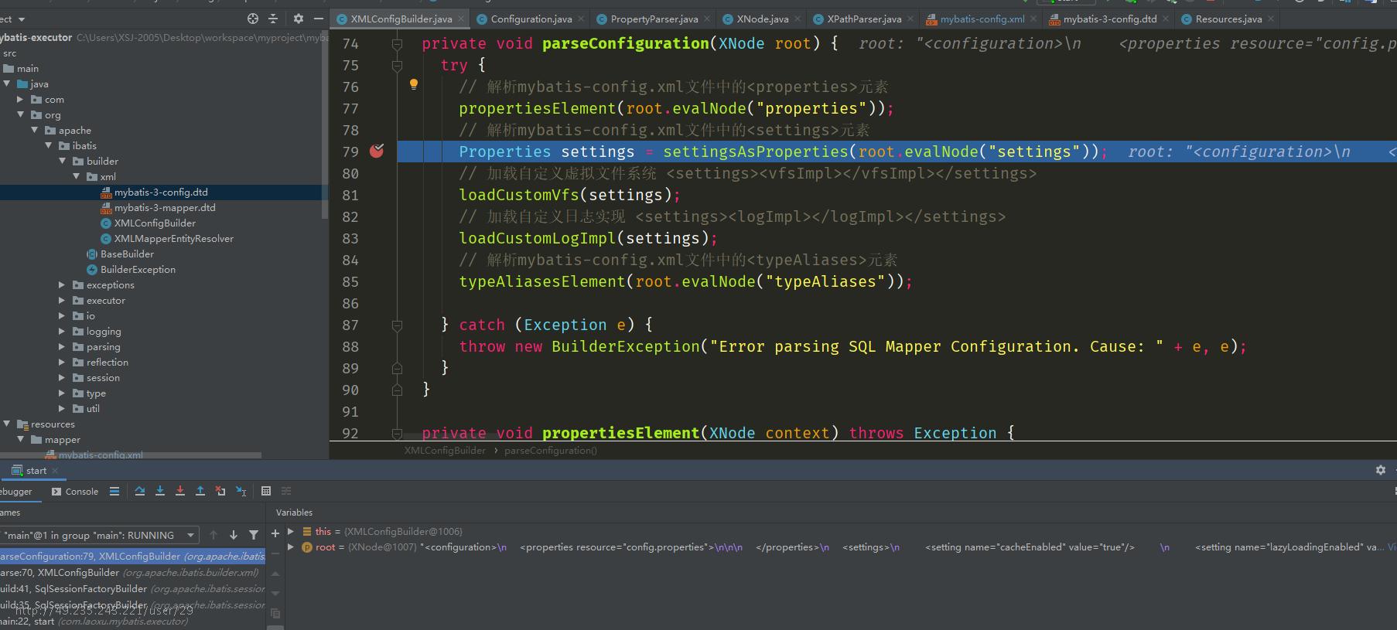The width and height of the screenshot is (1397, 630).
Task: Select mybatis-3-mapper.dtd in project tree
Action: coord(165,207)
